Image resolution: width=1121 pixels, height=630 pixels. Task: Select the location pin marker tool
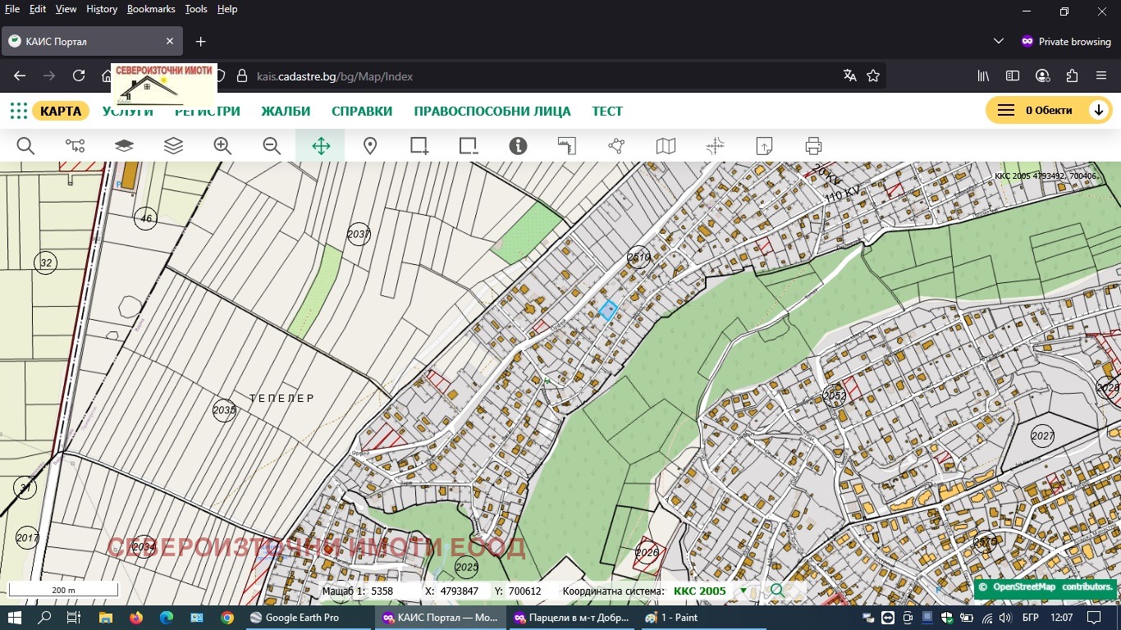click(x=370, y=146)
